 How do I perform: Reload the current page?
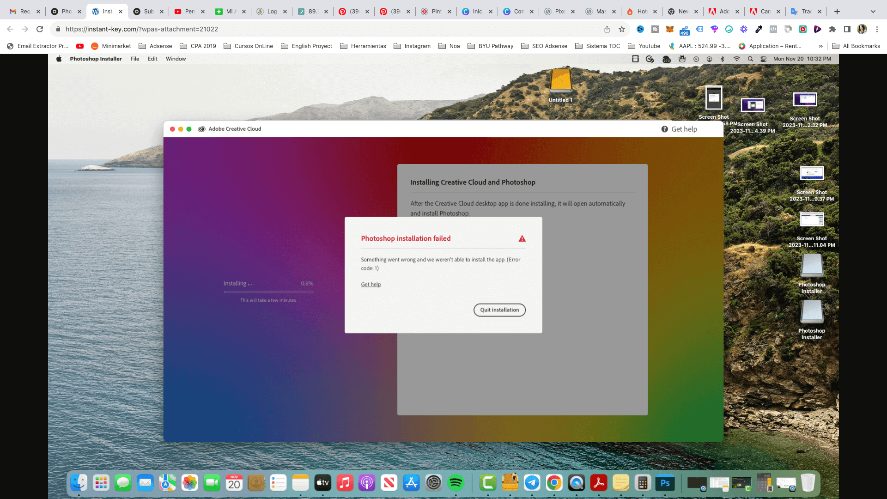[40, 29]
